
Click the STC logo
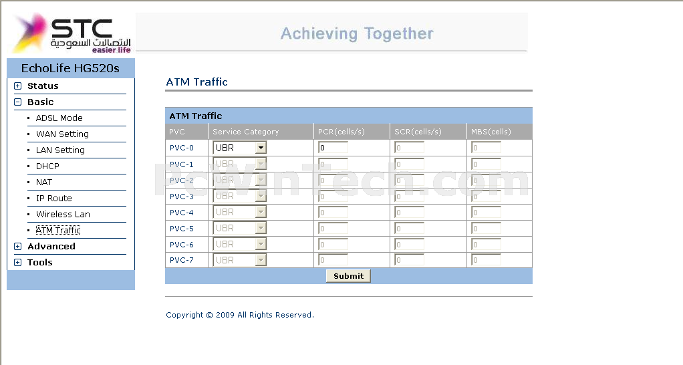coord(72,33)
